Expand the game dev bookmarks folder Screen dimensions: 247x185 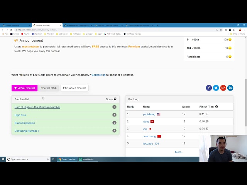point(88,34)
